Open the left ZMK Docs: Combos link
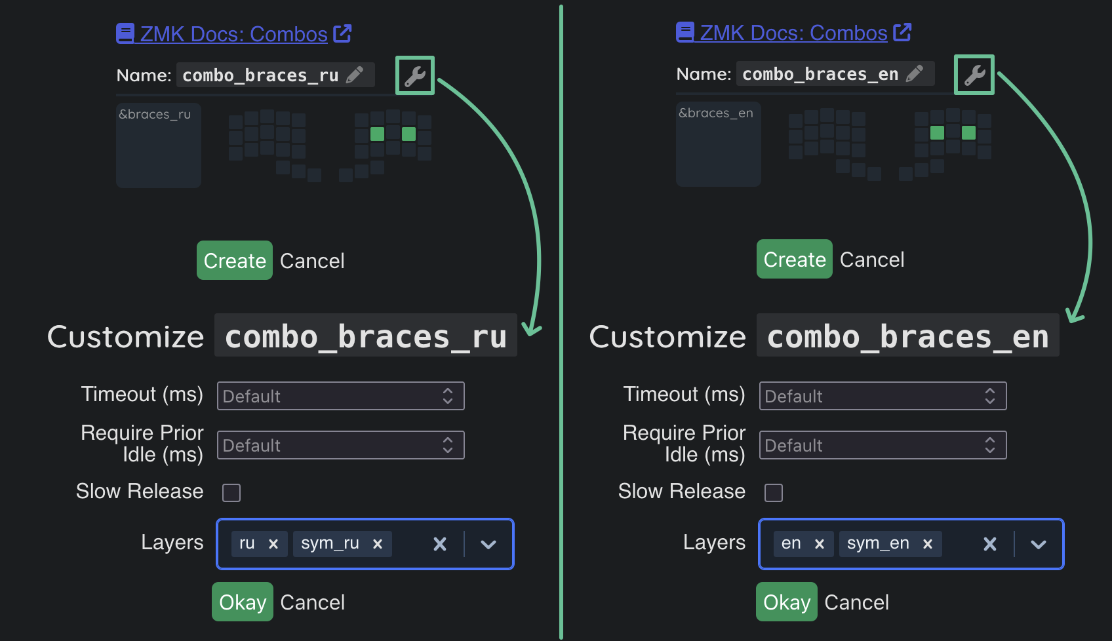Viewport: 1112px width, 641px height. pyautogui.click(x=233, y=34)
